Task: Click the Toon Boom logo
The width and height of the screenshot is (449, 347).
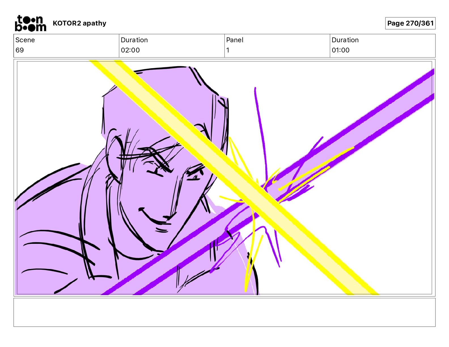Action: click(x=30, y=23)
